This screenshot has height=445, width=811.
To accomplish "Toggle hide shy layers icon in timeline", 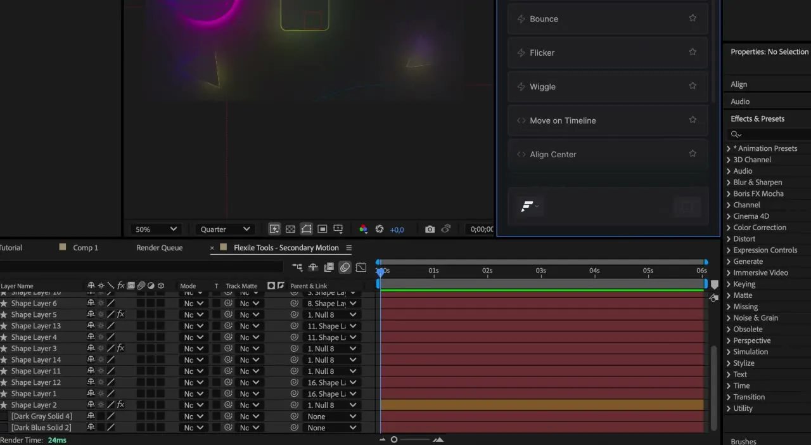I will [x=313, y=268].
